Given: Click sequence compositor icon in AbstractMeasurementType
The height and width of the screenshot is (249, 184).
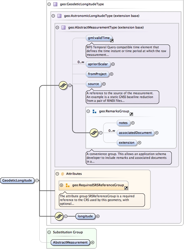Looking at the screenshot, I should click(x=63, y=86).
